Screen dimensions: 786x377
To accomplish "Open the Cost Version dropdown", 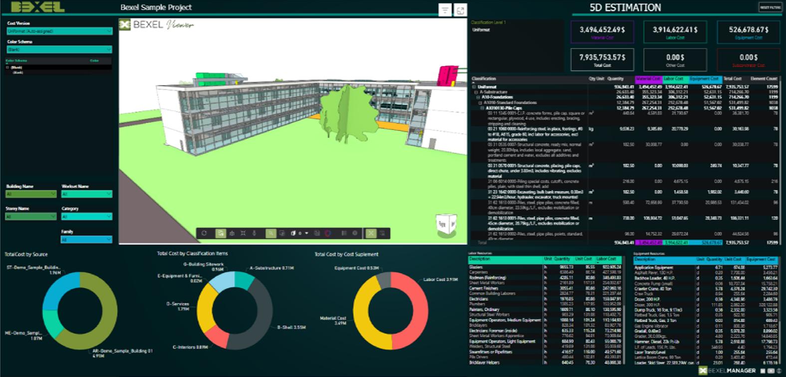I will pos(59,31).
